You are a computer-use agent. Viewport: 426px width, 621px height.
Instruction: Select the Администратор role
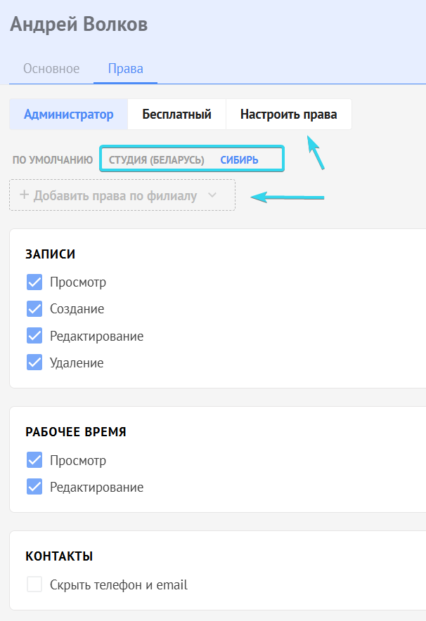(69, 114)
